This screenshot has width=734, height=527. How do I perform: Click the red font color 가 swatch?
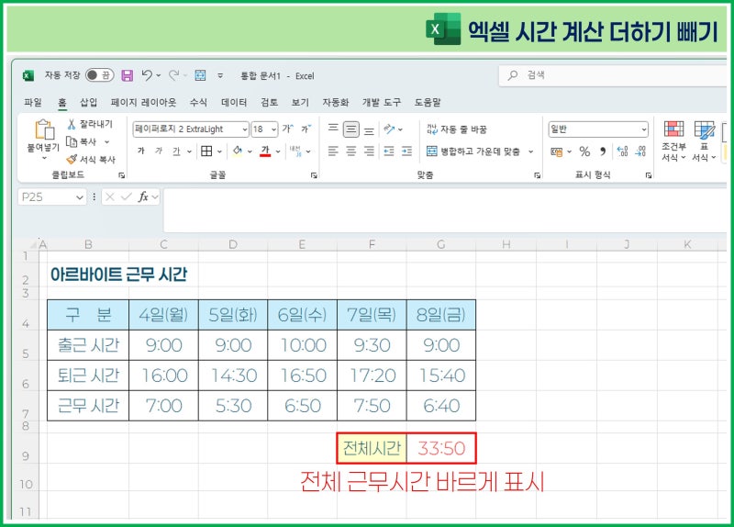[x=265, y=151]
